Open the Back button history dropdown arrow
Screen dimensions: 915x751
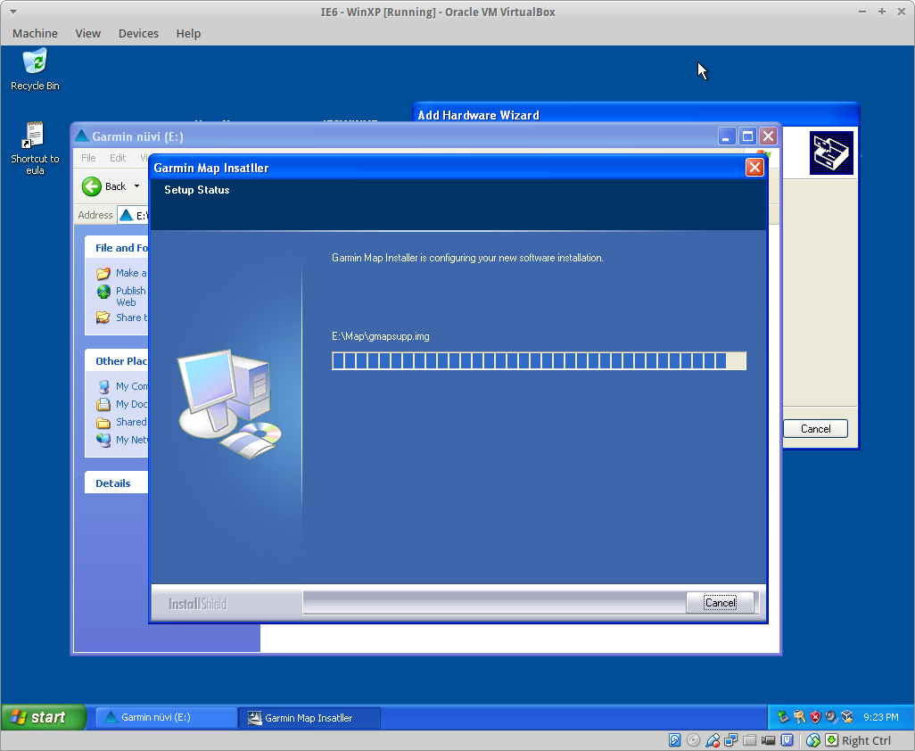pyautogui.click(x=137, y=186)
